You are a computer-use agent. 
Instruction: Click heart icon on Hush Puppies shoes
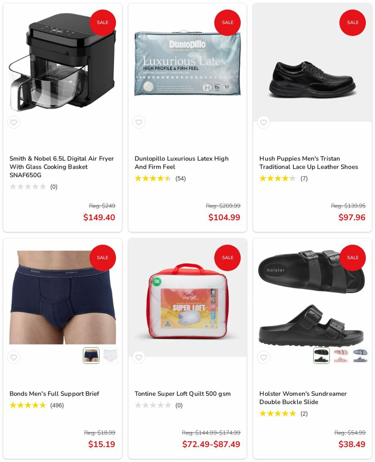click(263, 122)
